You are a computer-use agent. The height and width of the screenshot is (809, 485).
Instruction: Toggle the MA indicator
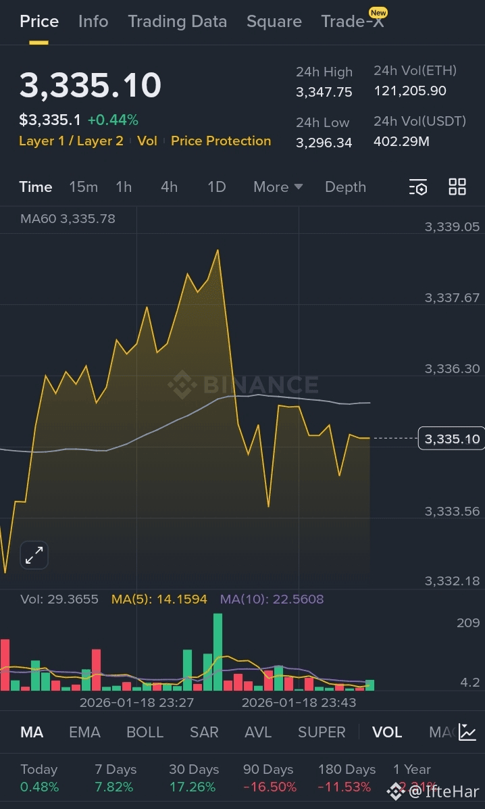(x=32, y=732)
